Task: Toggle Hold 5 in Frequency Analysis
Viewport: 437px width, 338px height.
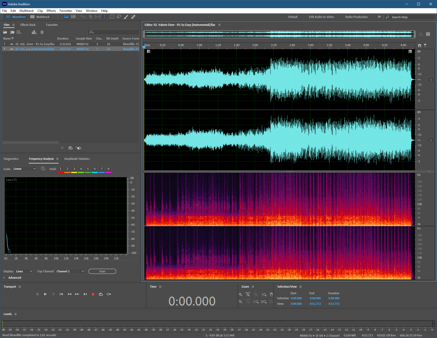Action: [88, 169]
